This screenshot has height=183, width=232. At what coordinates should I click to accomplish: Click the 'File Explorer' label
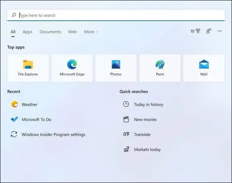[x=28, y=74]
